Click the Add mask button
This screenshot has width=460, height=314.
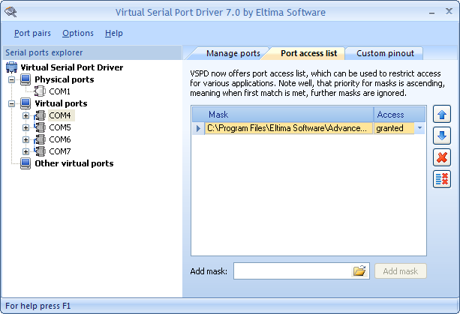(x=401, y=271)
